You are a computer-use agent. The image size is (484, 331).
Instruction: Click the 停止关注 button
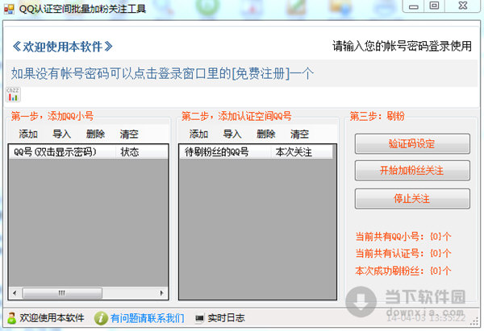[412, 199]
